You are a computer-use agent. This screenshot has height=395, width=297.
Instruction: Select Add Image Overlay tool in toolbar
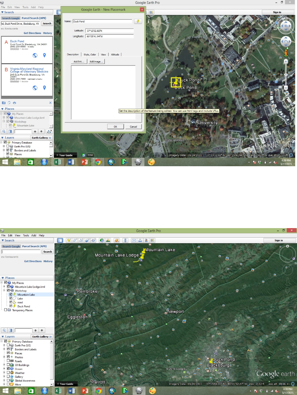coord(87,240)
